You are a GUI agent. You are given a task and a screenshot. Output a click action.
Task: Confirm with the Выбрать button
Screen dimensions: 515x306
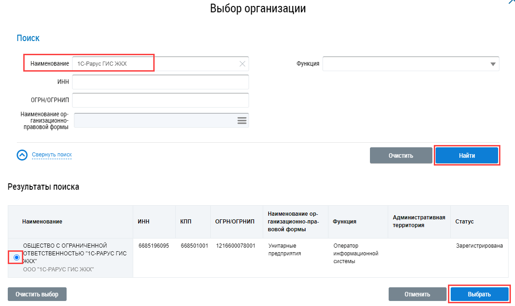[479, 294]
